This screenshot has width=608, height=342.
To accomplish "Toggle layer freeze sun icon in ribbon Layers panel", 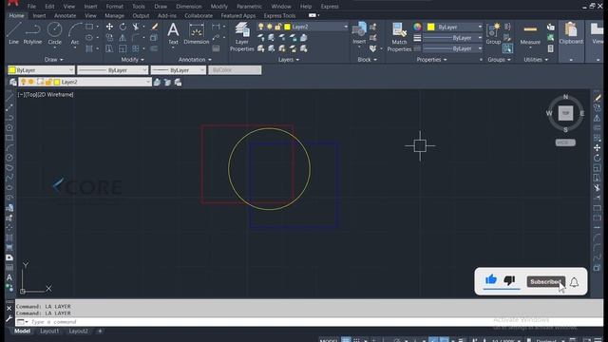I will click(270, 27).
